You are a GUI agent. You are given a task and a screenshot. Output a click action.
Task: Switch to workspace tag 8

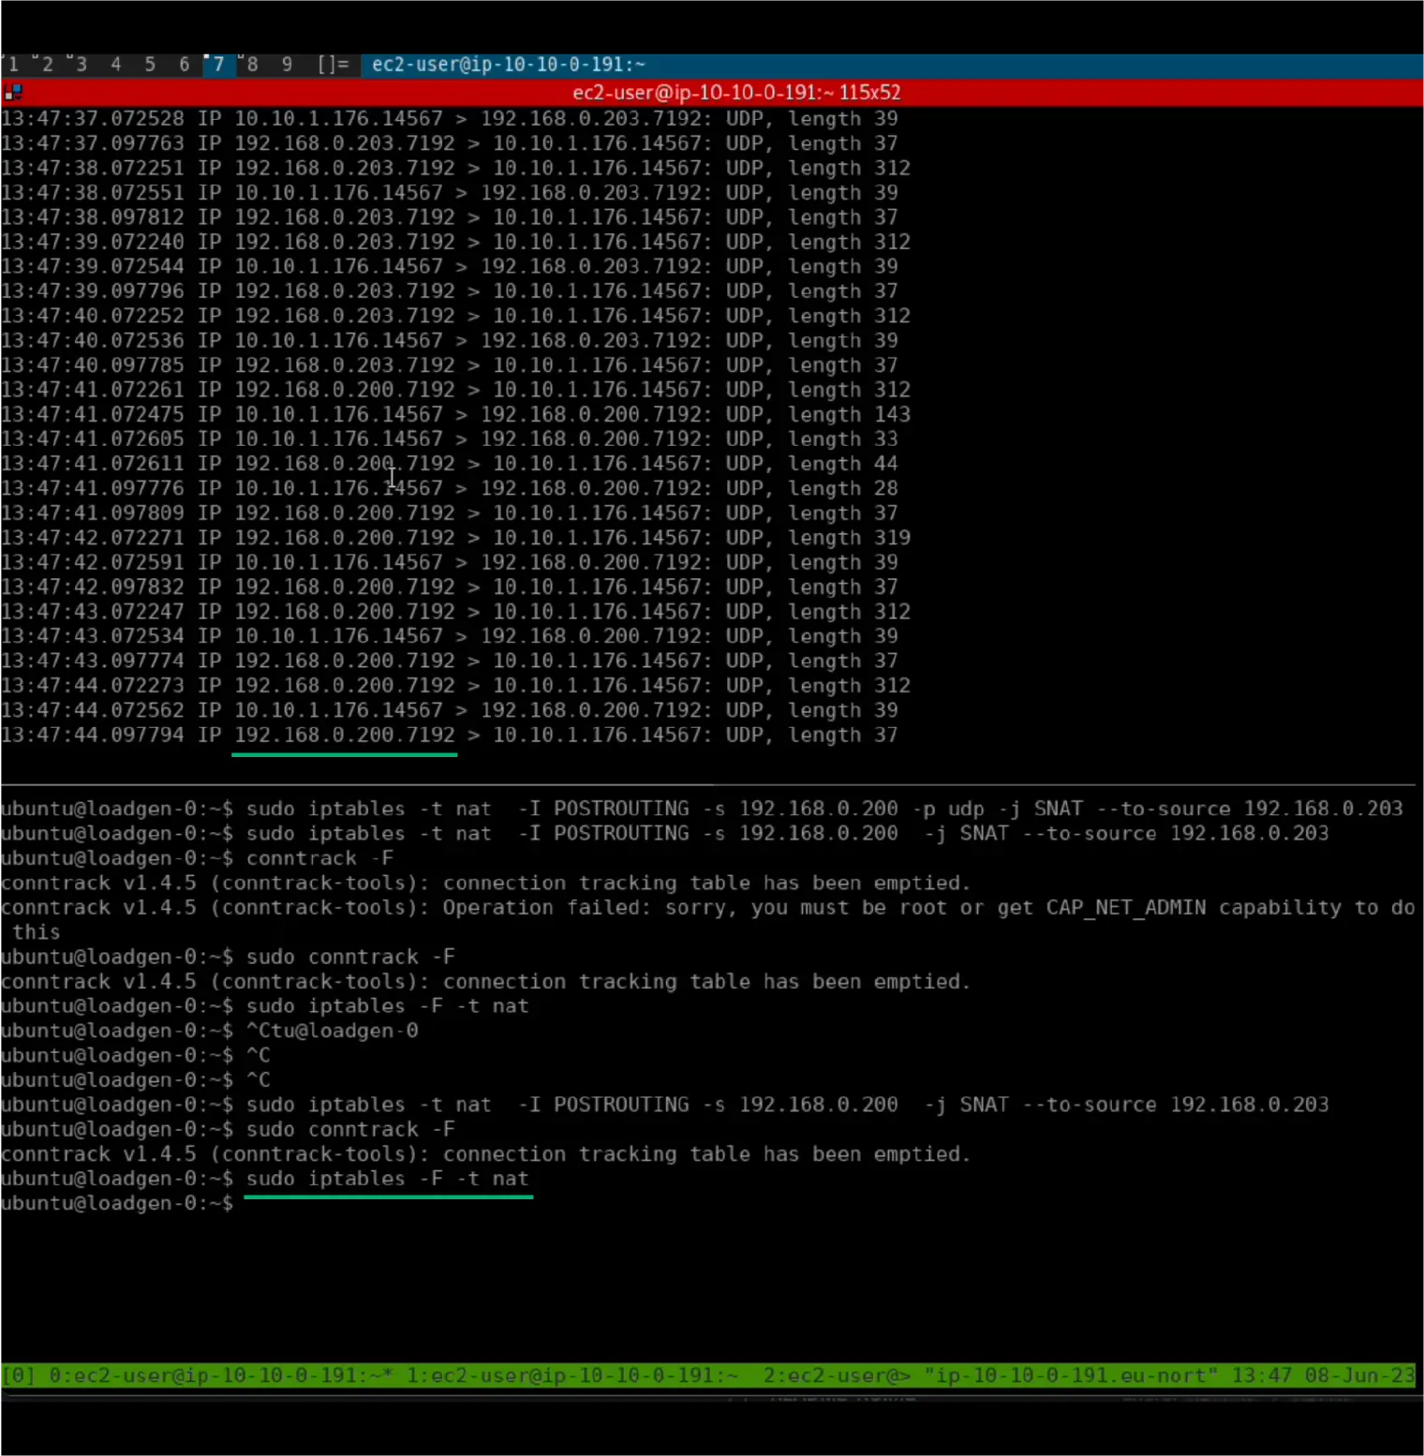pos(252,65)
